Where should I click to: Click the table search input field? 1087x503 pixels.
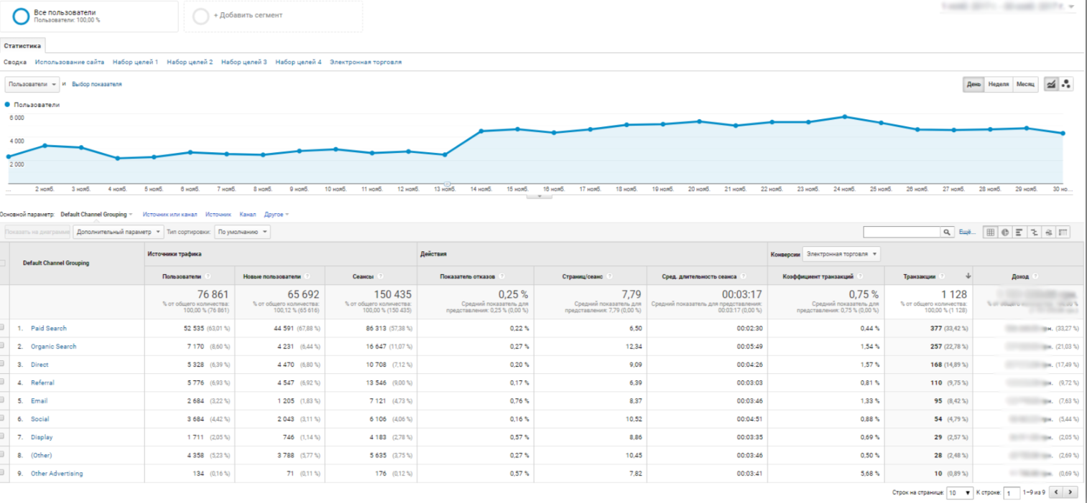point(902,232)
